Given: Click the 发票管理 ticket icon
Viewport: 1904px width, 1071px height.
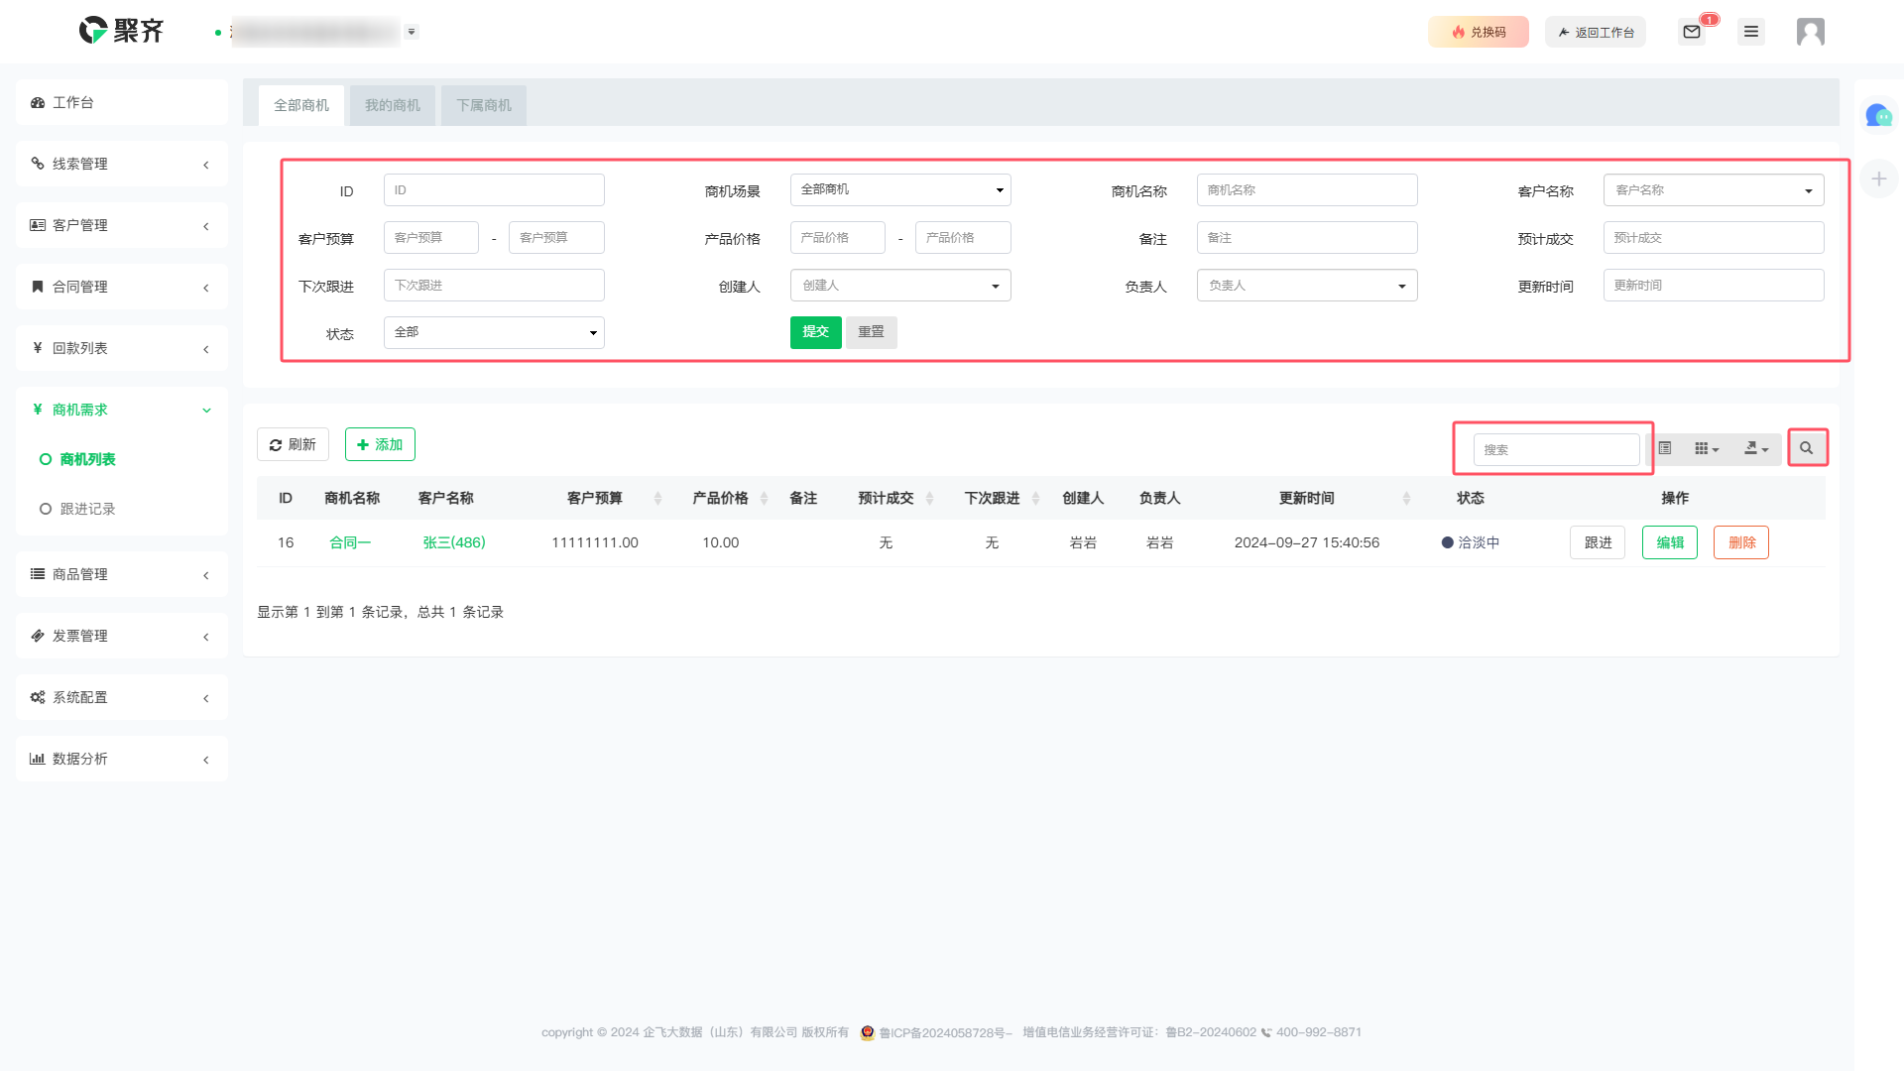Looking at the screenshot, I should tap(38, 636).
